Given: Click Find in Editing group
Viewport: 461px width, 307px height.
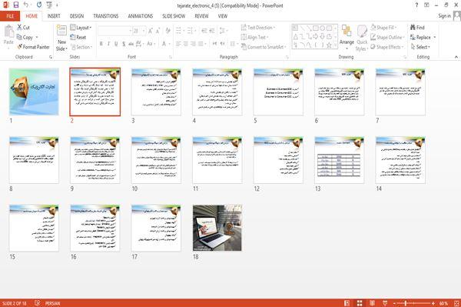Looking at the screenshot, I should (x=417, y=28).
